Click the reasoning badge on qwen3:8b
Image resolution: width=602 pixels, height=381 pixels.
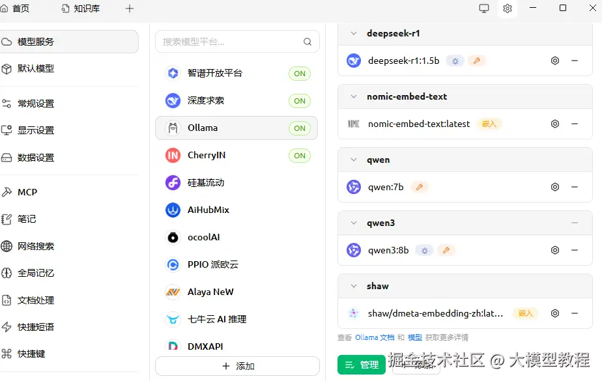pos(425,250)
